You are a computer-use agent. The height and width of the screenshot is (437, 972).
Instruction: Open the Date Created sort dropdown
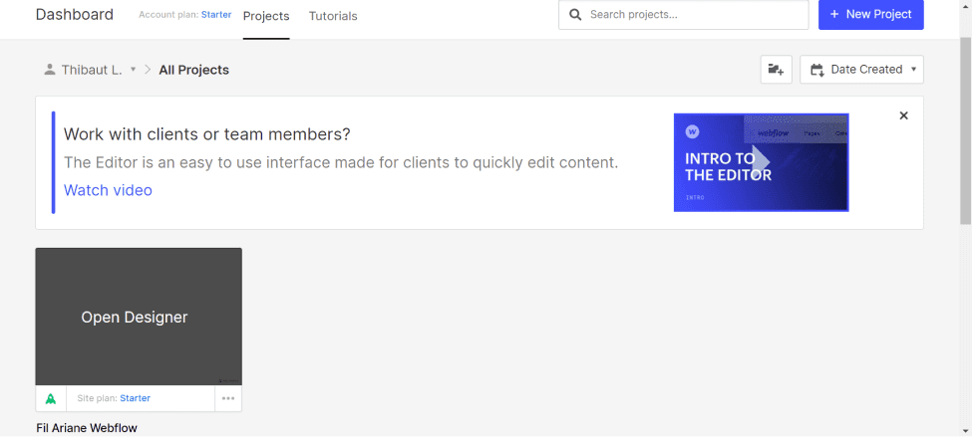pos(861,70)
